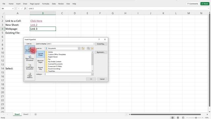The height and width of the screenshot is (119, 211).
Task: Click the Bookmark button
Action: pyautogui.click(x=101, y=52)
